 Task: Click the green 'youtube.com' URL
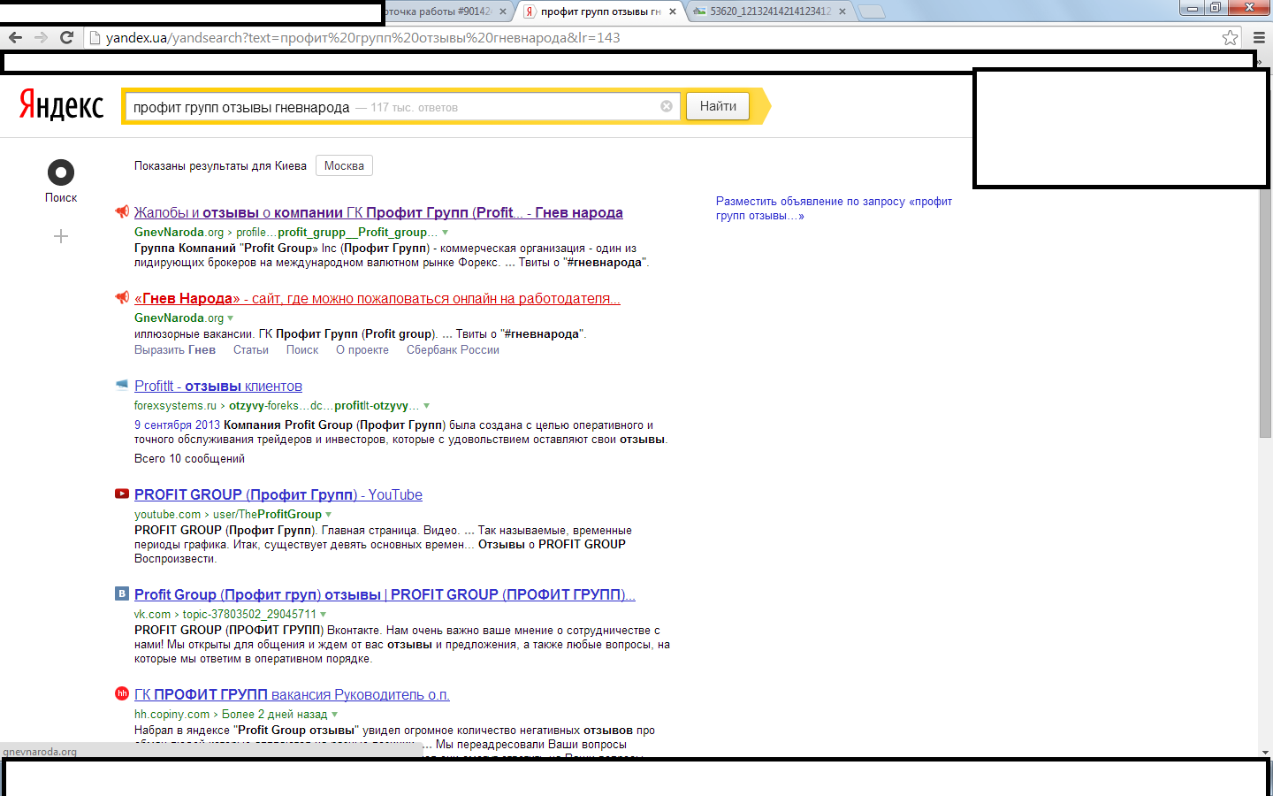tap(168, 515)
